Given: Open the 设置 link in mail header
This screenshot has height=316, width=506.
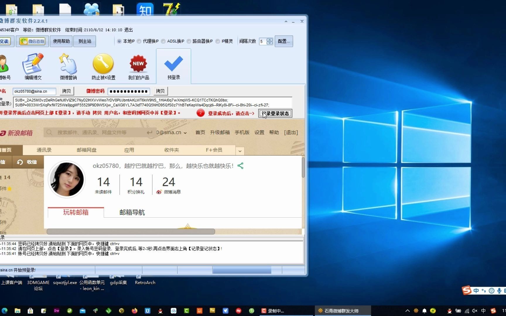Looking at the screenshot, I should tap(259, 133).
